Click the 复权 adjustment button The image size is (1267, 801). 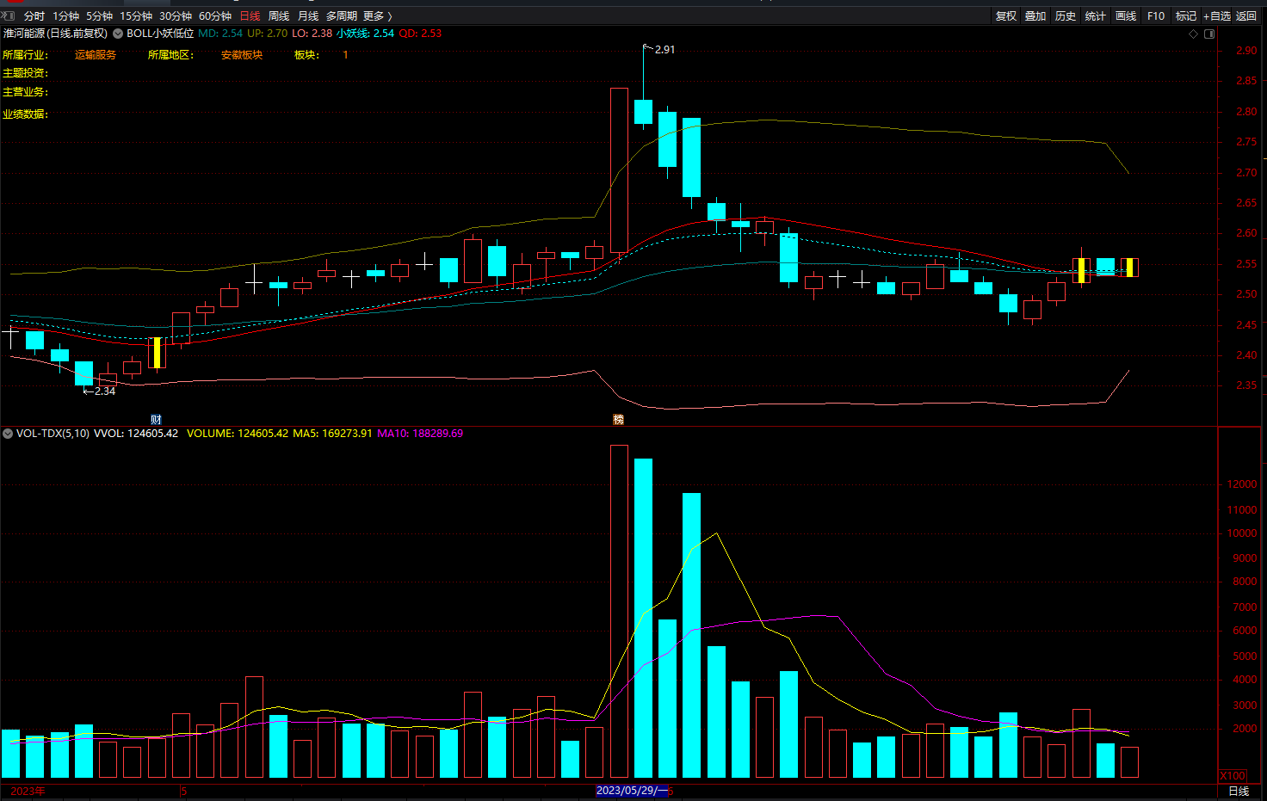click(x=1006, y=16)
